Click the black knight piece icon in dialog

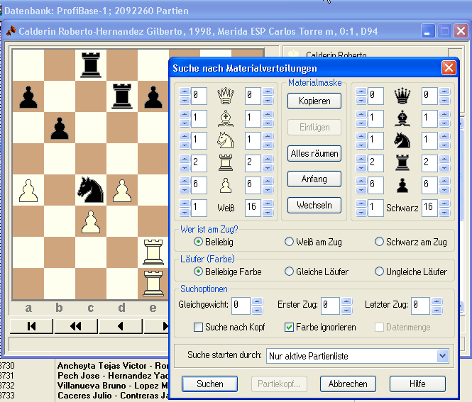click(x=403, y=141)
